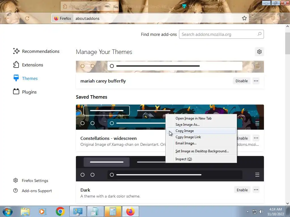
Task: Open Firefox Settings link
Action: pos(31,181)
